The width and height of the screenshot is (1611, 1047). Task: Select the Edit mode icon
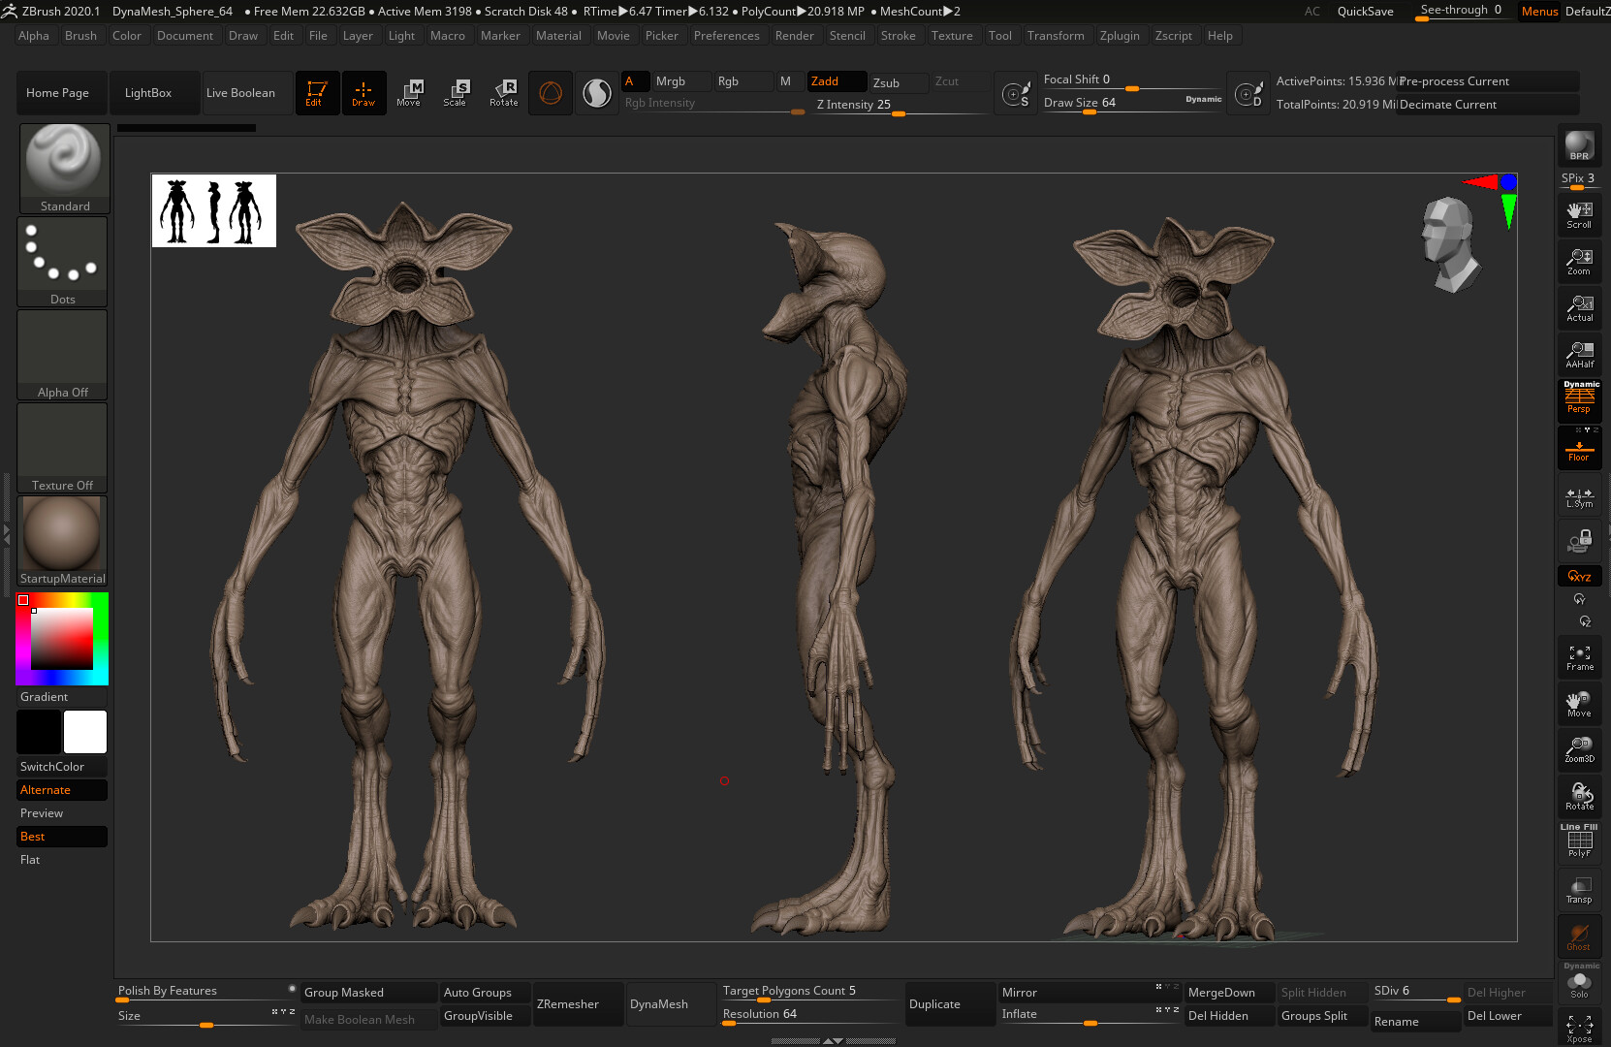coord(317,93)
